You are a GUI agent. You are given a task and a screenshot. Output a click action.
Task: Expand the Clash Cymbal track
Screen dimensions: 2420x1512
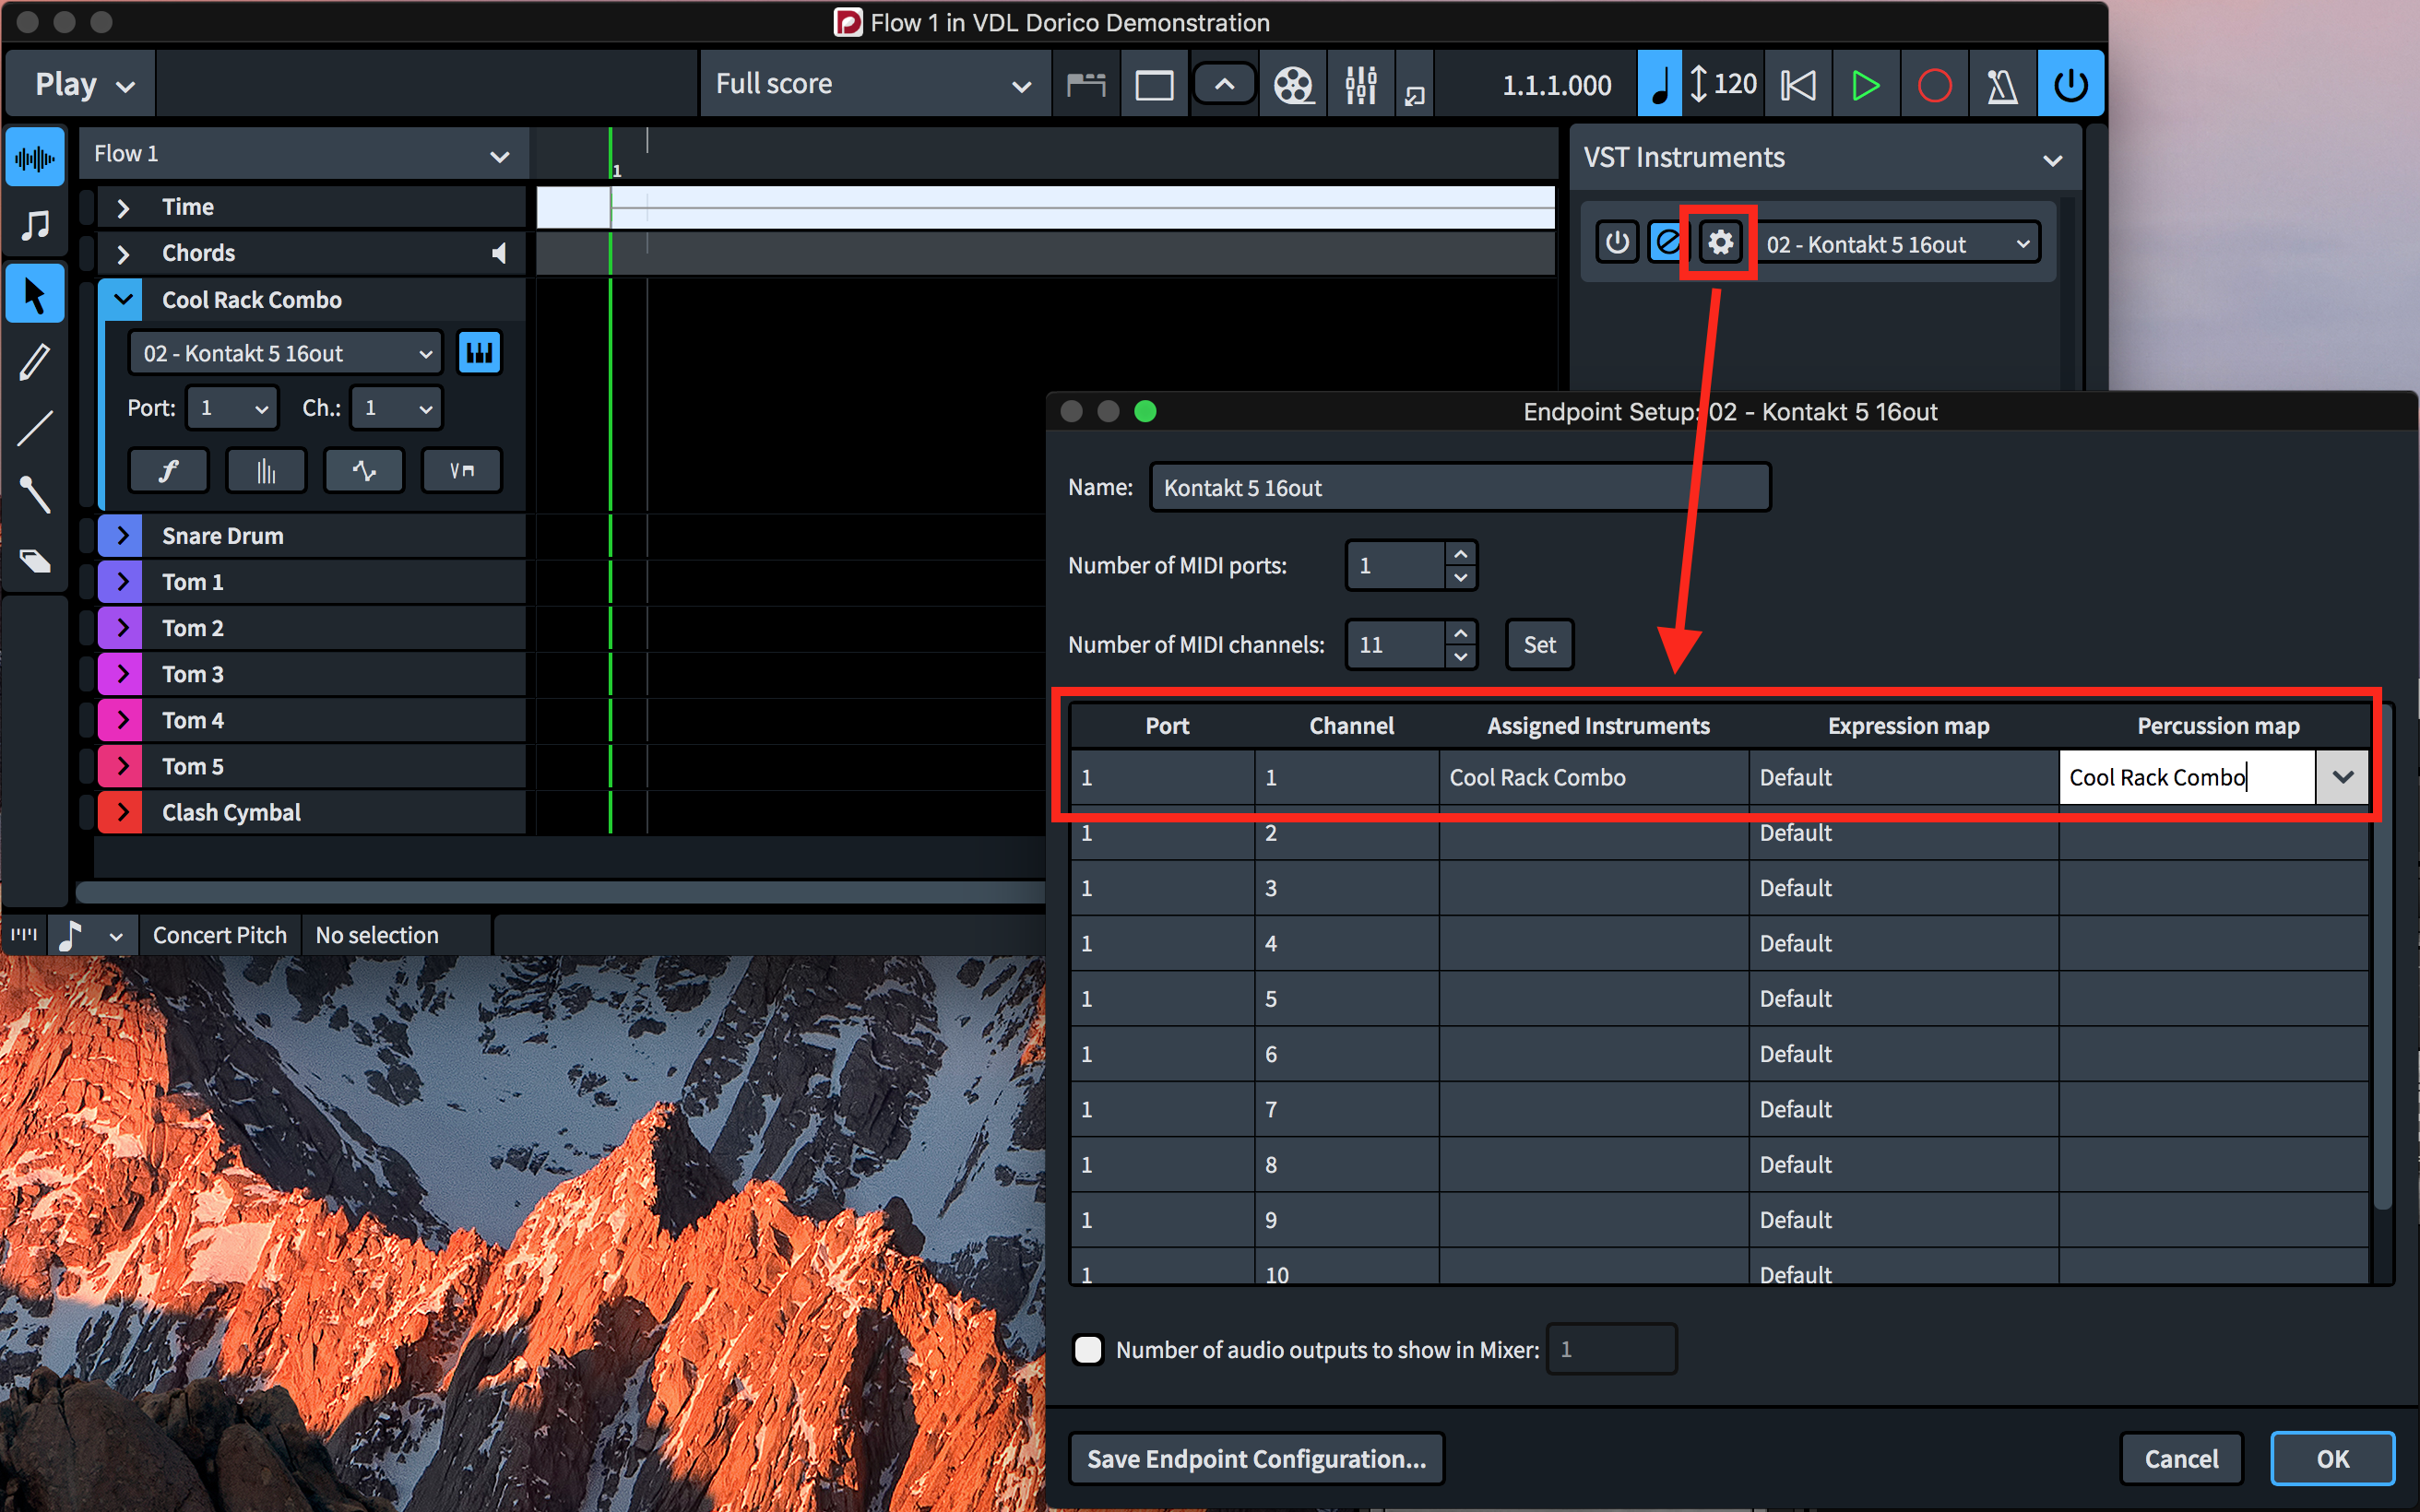pos(121,812)
